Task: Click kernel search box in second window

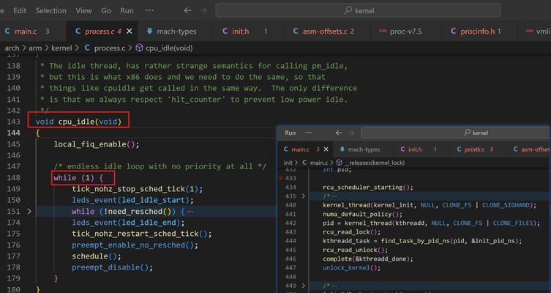Action: (454, 133)
